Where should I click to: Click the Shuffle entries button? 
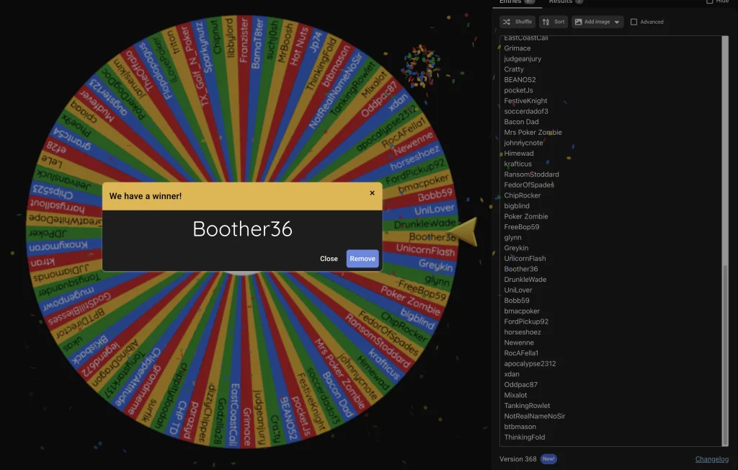517,22
